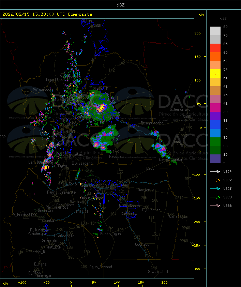Click the Agua_Toro map label
Image resolution: width=241 pixels, height=287 pixels.
click(67, 184)
